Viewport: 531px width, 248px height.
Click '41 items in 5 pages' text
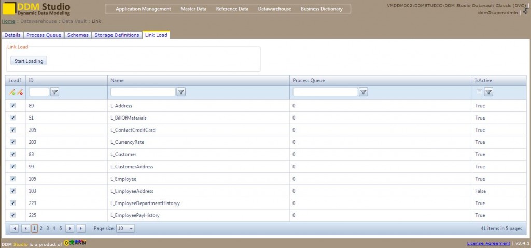pyautogui.click(x=501, y=229)
